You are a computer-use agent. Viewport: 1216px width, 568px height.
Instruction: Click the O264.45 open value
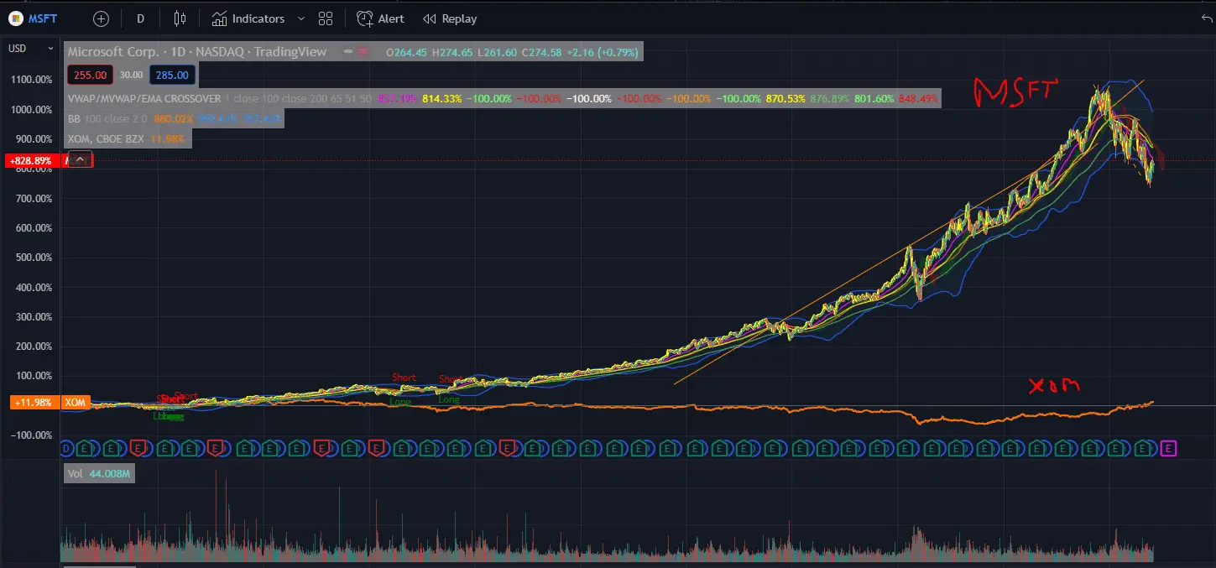coord(406,52)
